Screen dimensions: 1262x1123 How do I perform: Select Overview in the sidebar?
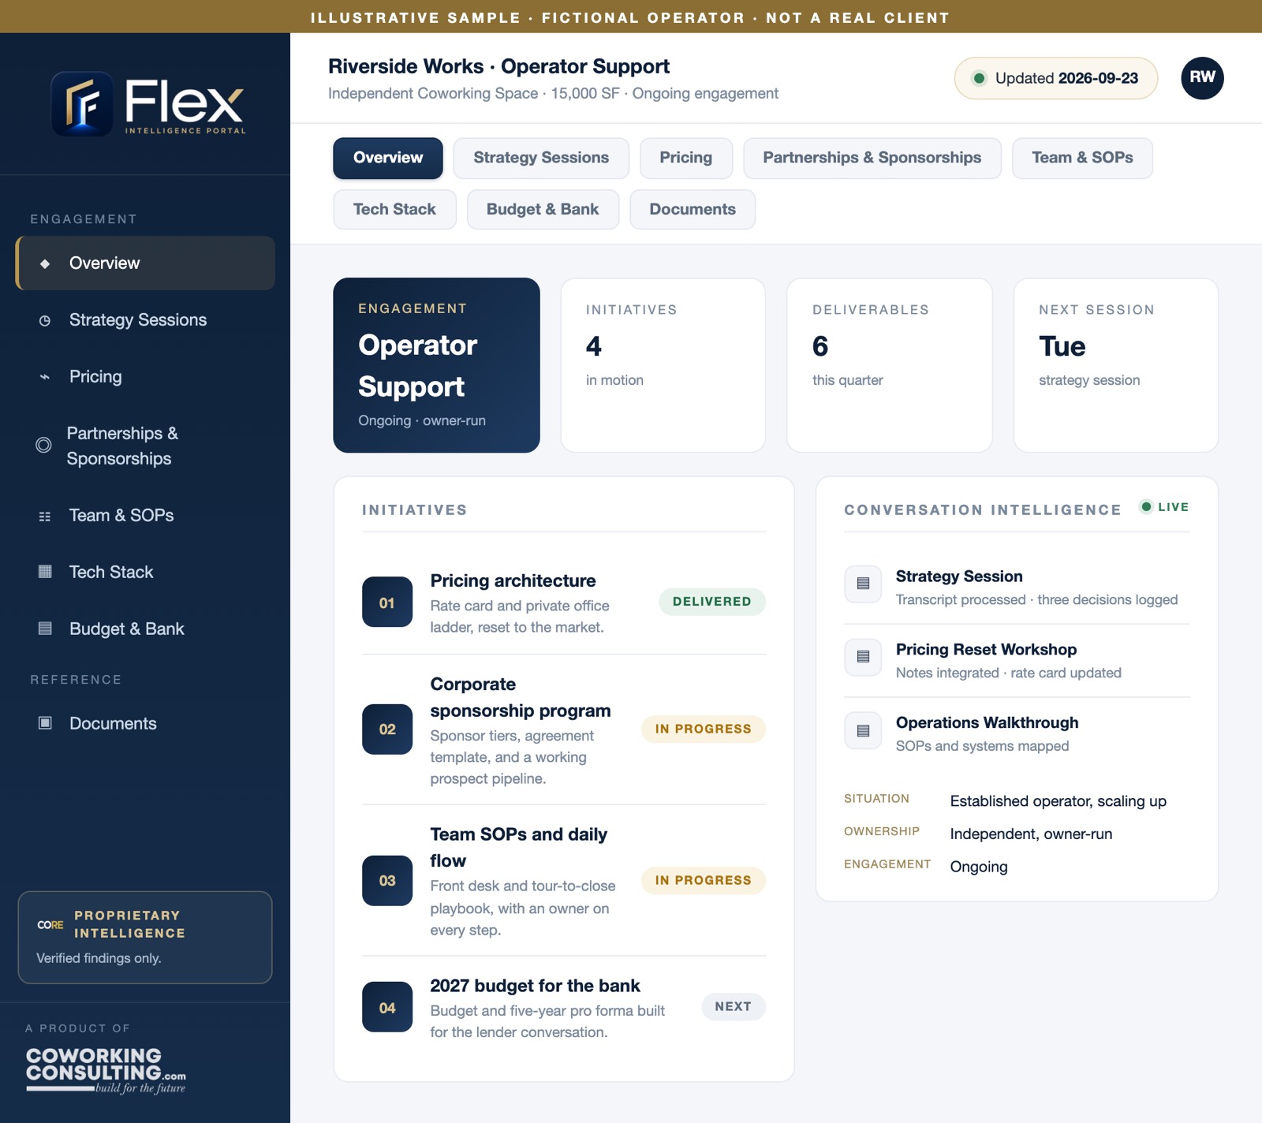point(145,263)
